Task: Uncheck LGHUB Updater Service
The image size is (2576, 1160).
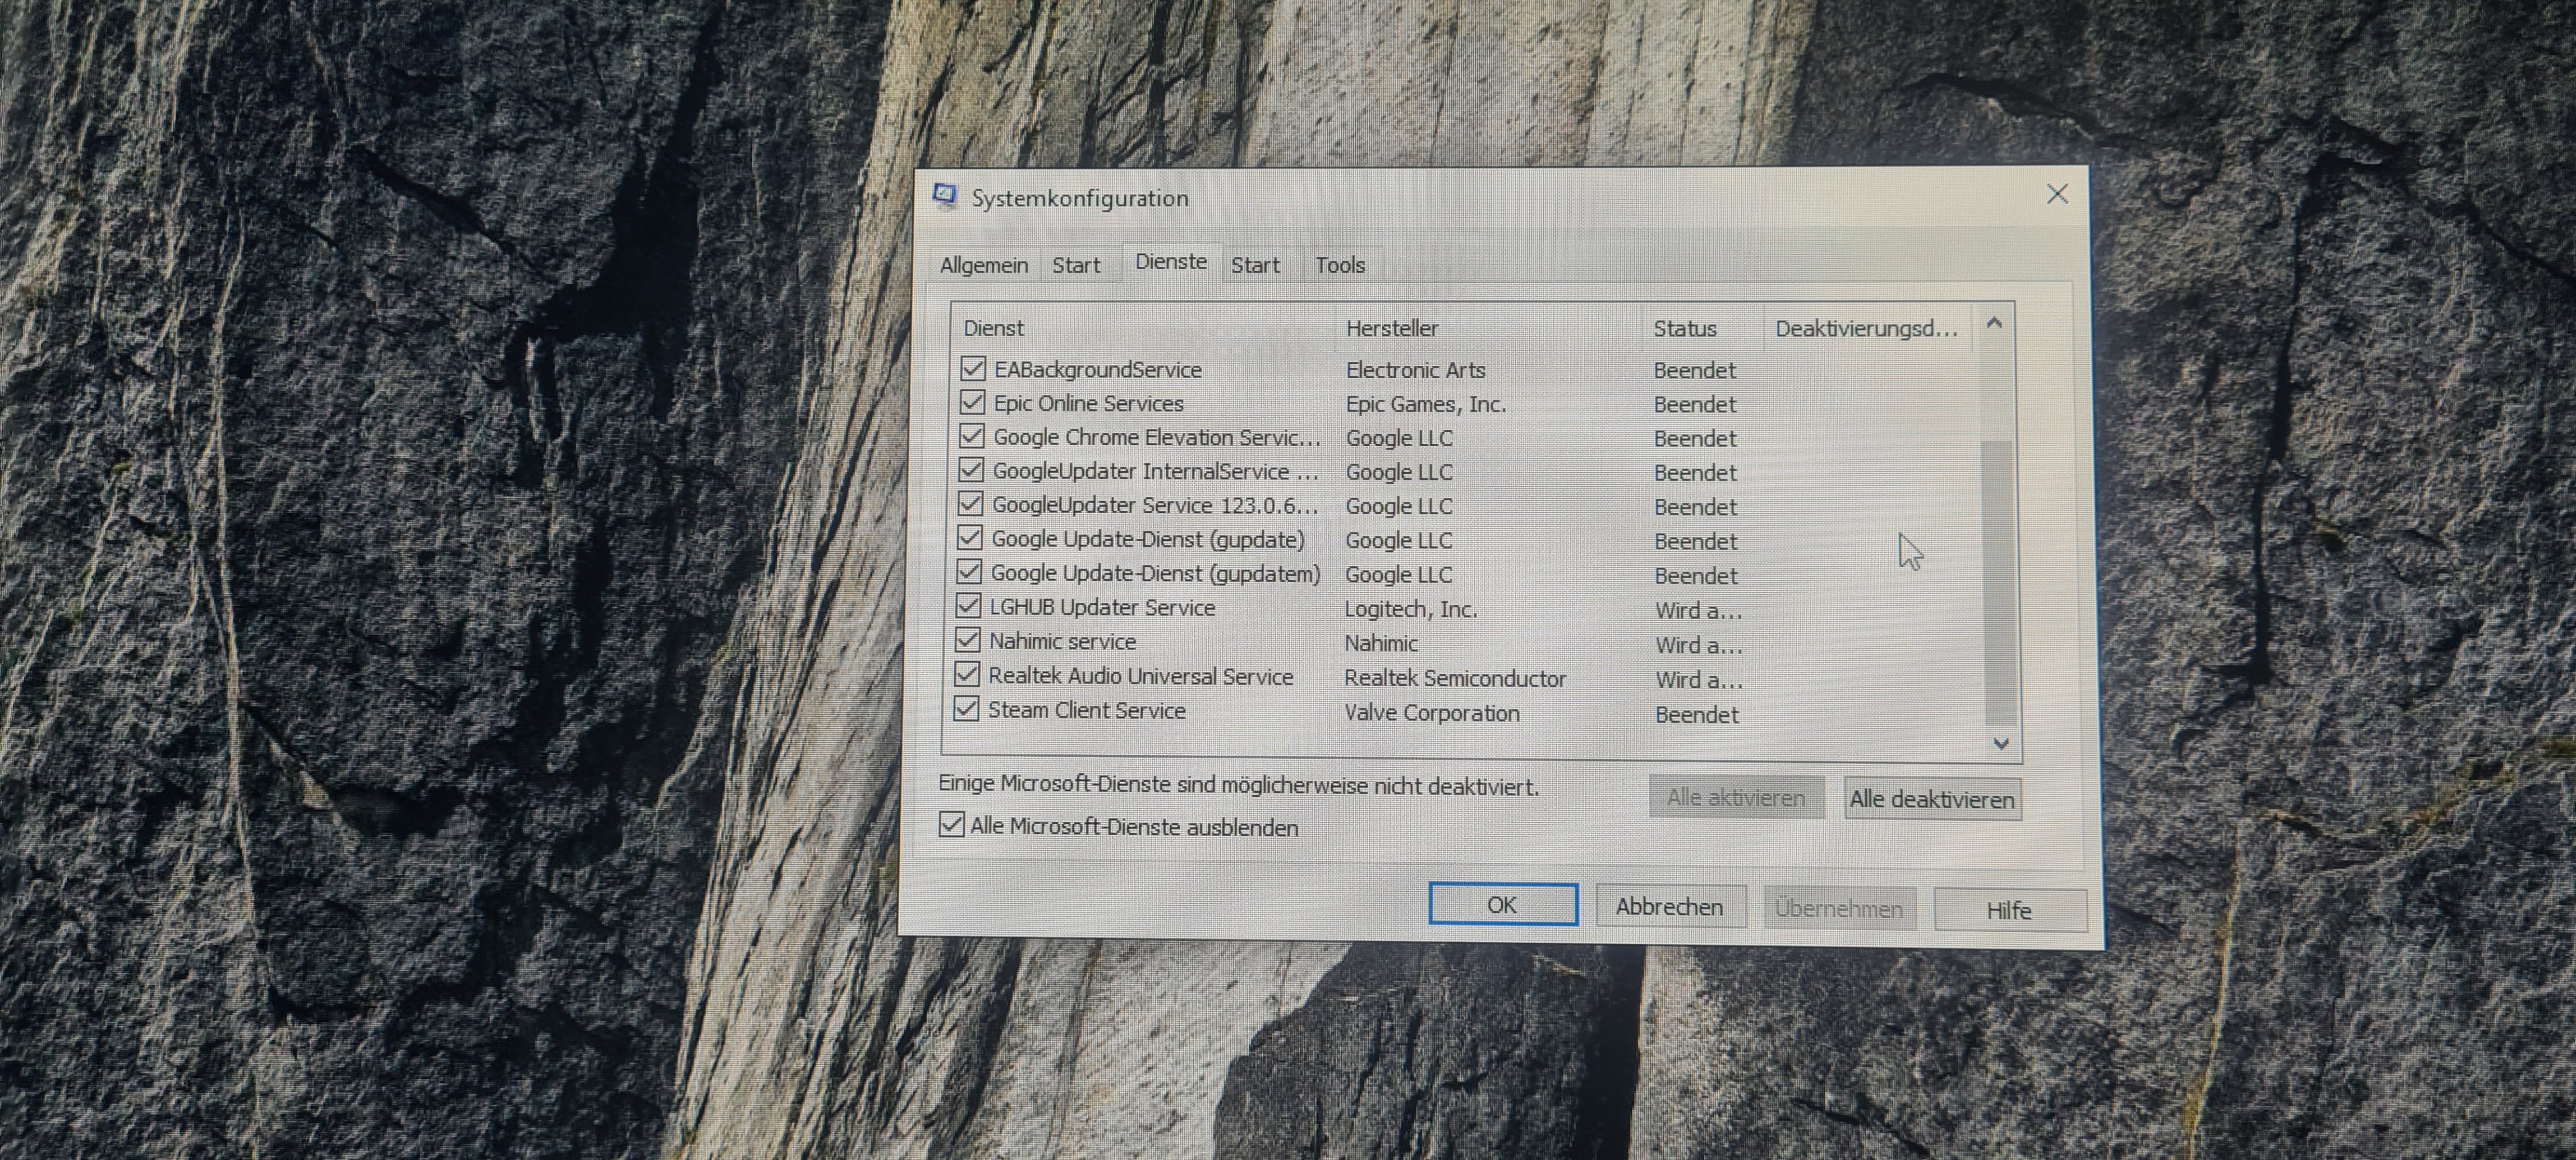Action: pos(968,606)
